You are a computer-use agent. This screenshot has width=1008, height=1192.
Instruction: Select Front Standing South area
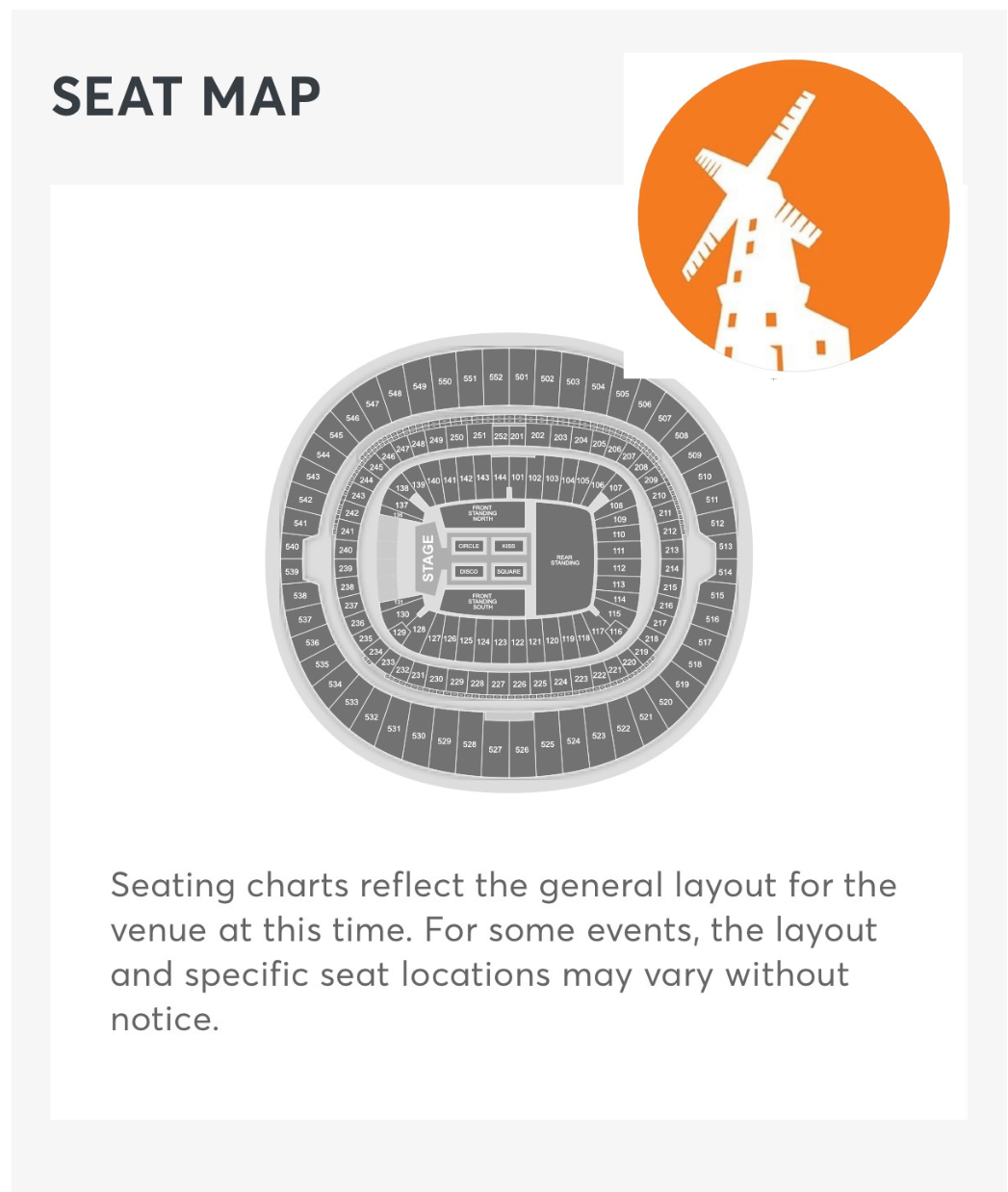coord(482,602)
